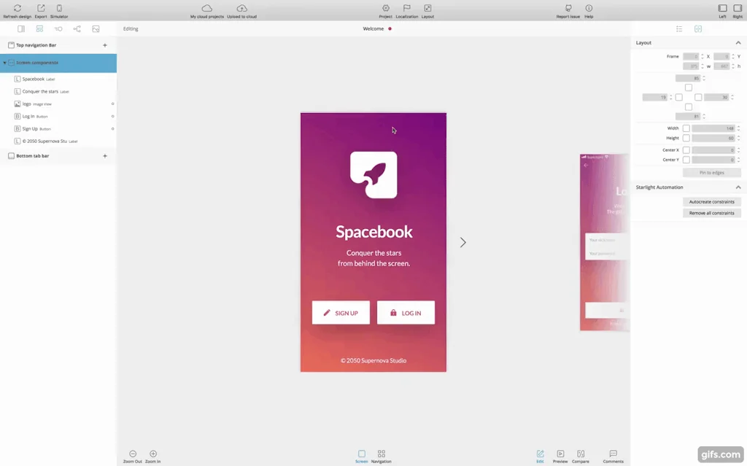The width and height of the screenshot is (747, 466).
Task: Switch to the Navigation view tab
Action: [381, 454]
